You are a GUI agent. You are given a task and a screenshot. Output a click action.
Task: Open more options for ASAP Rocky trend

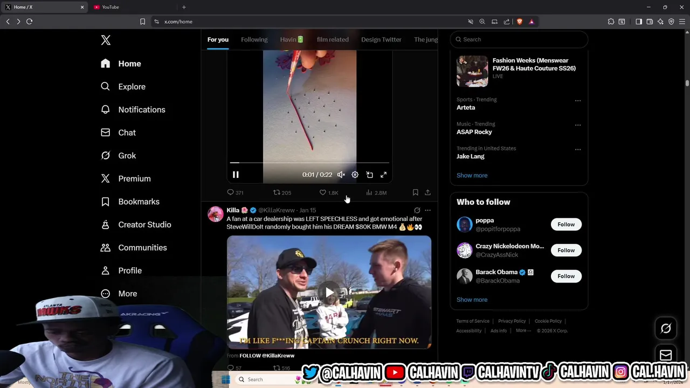click(578, 125)
